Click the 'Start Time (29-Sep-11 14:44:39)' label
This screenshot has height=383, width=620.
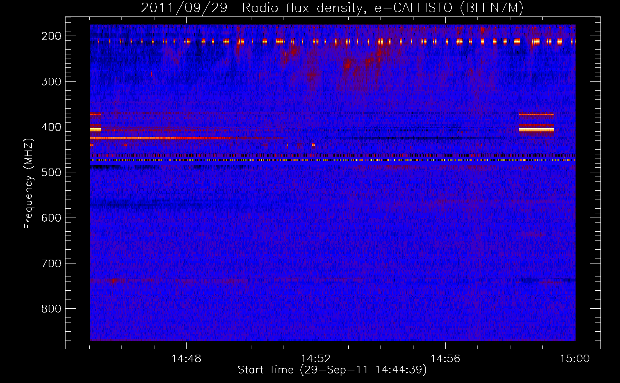pos(332,370)
